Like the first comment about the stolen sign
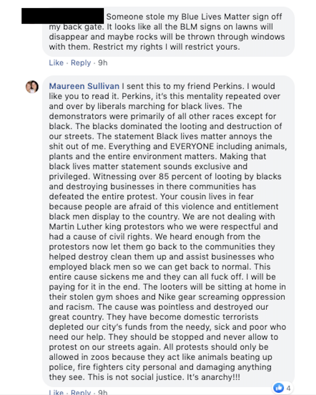The image size is (316, 395). pos(56,63)
